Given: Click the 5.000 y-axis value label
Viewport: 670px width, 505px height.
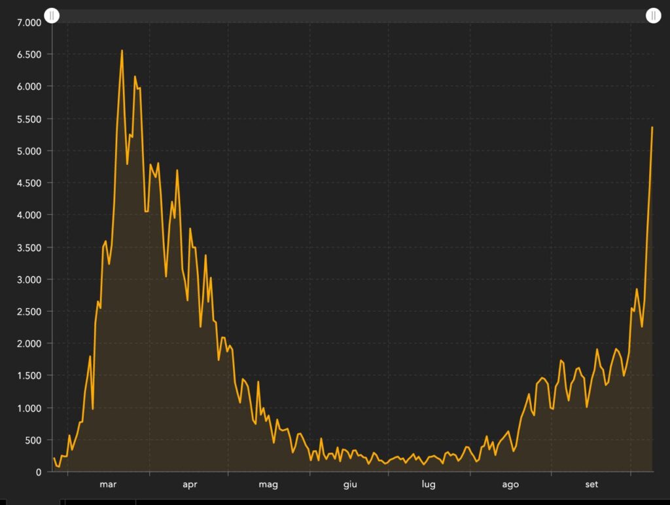Looking at the screenshot, I should (29, 151).
